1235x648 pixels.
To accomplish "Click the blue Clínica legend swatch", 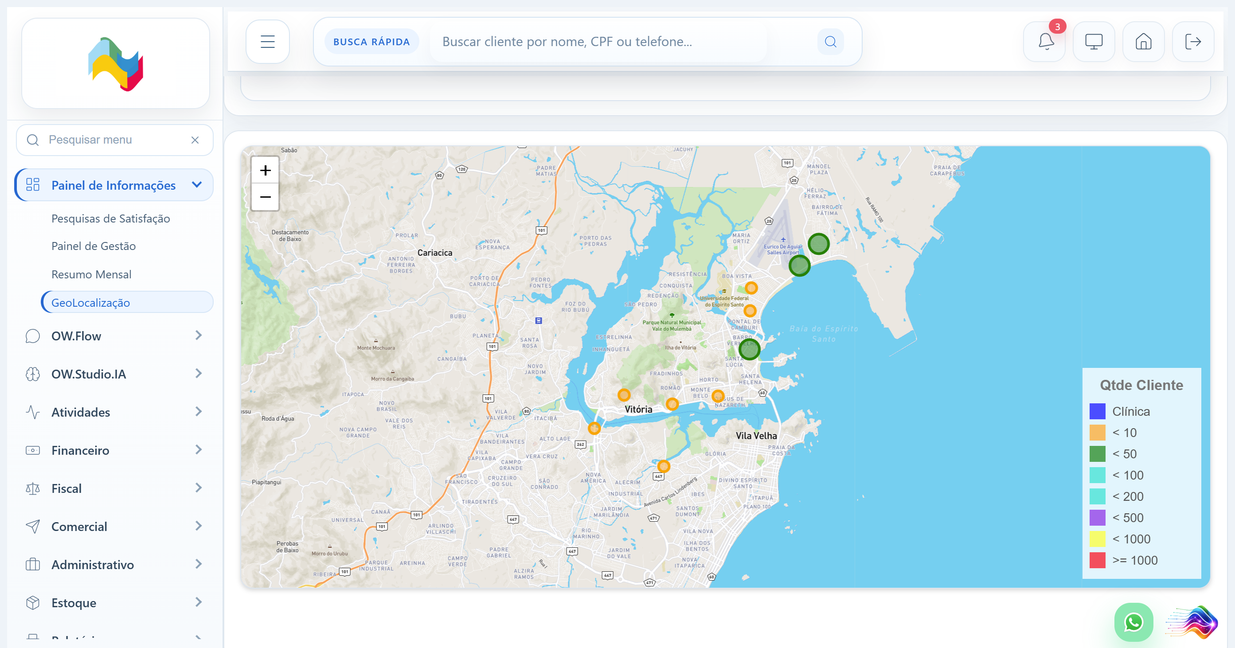I will [1097, 411].
